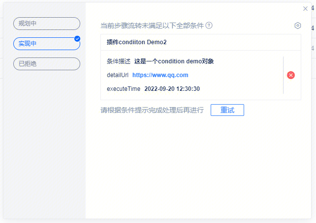Open the https://www.qq.com link
Image resolution: width=316 pixels, height=223 pixels.
[160, 75]
